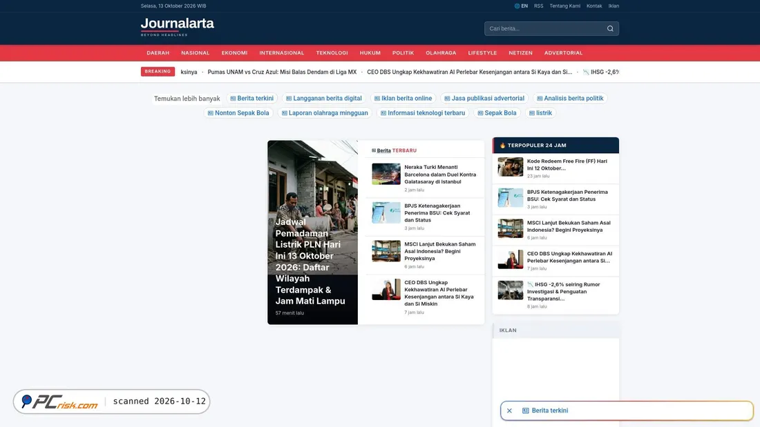The image size is (760, 427).
Task: Switch language with the EN globe icon
Action: coord(521,6)
